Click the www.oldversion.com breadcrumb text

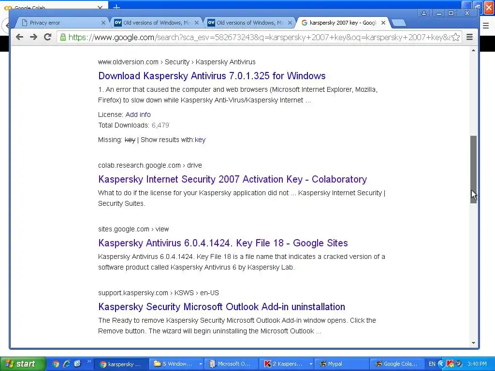click(128, 62)
